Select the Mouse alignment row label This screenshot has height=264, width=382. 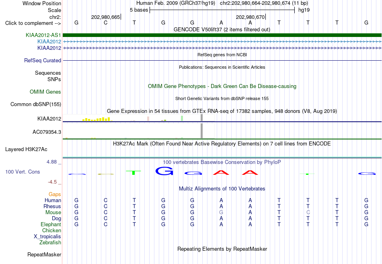pos(53,213)
